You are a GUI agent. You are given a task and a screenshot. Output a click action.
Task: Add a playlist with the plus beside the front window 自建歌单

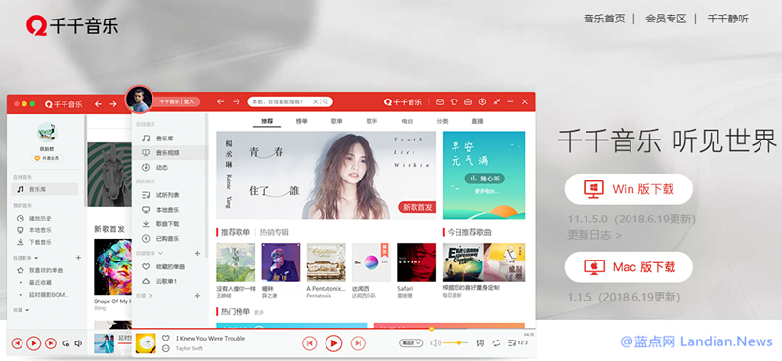(198, 253)
